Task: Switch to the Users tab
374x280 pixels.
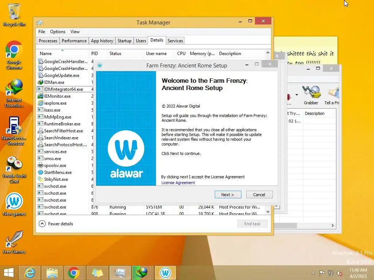Action: click(141, 41)
